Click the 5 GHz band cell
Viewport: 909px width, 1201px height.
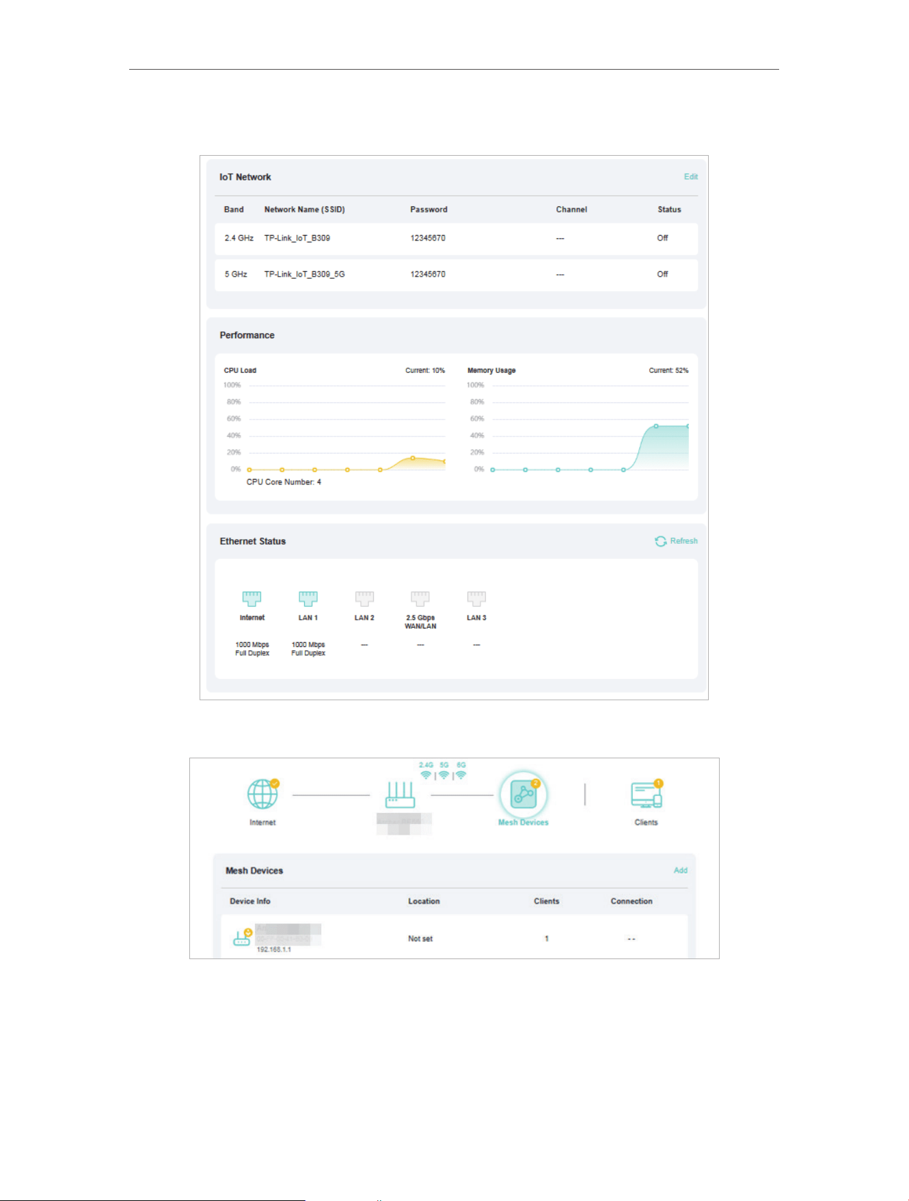pyautogui.click(x=236, y=274)
